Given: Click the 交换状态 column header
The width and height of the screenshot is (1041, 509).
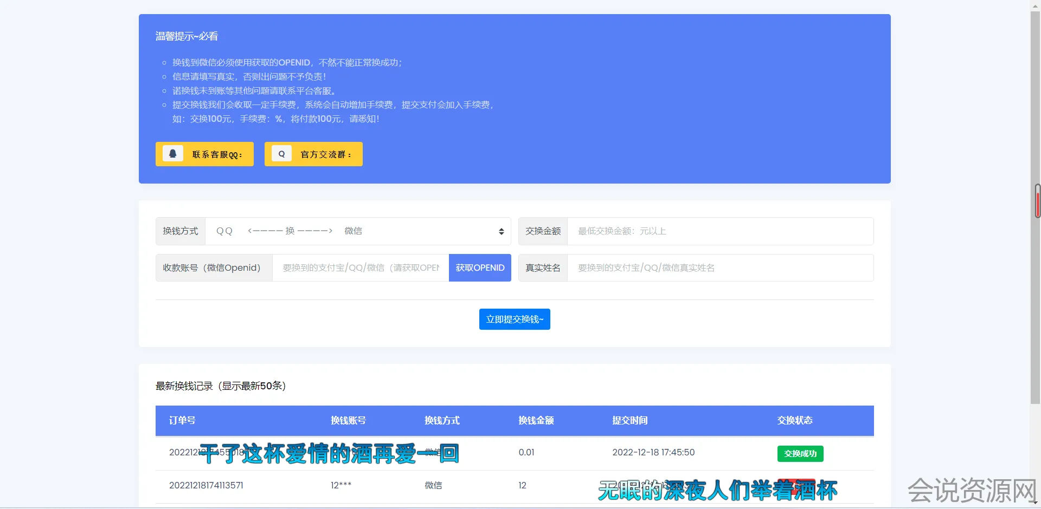Looking at the screenshot, I should click(794, 421).
